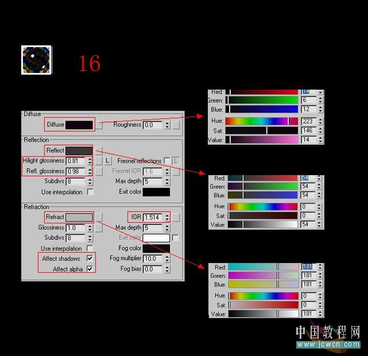Click the refraction Glossiness spinner arrows
This screenshot has width=368, height=356.
click(x=90, y=228)
